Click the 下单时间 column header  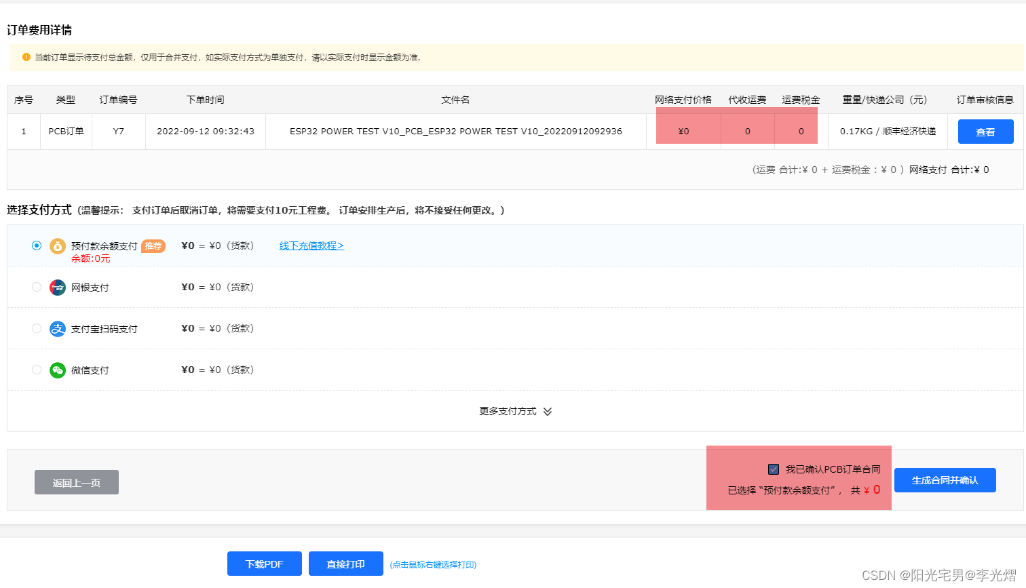[206, 100]
